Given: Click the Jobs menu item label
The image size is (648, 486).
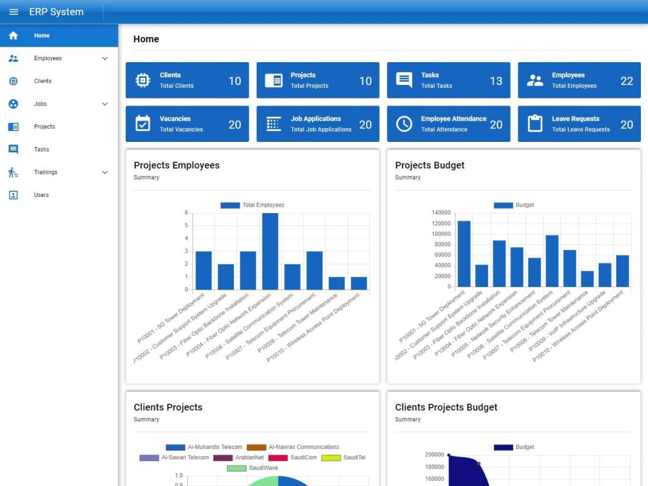Looking at the screenshot, I should (x=40, y=104).
